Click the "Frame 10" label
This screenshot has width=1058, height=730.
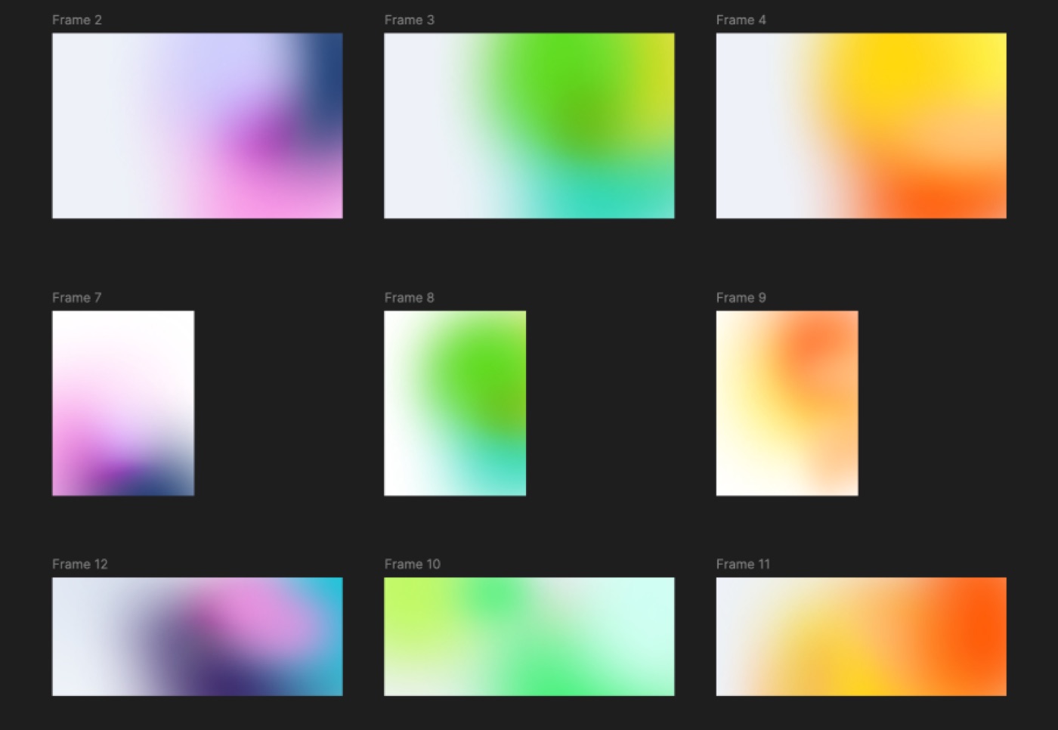[412, 564]
